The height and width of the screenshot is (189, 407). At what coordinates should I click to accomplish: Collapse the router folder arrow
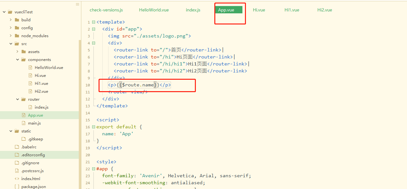coord(17,99)
